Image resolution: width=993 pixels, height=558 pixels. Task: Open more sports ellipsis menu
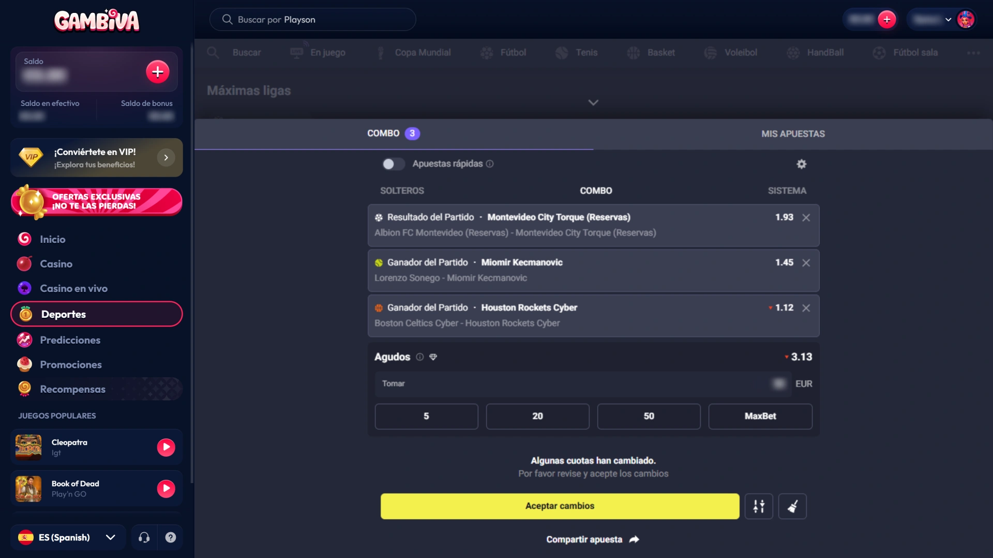pyautogui.click(x=973, y=53)
